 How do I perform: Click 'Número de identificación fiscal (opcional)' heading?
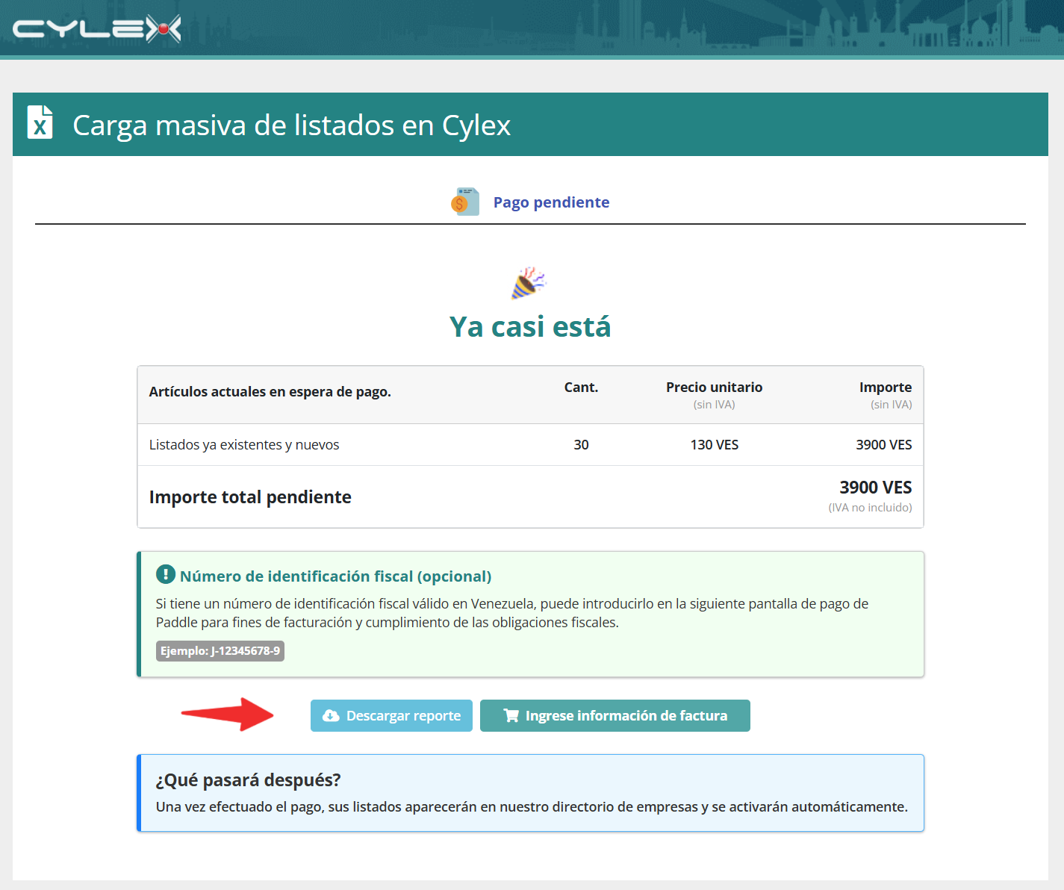[336, 576]
